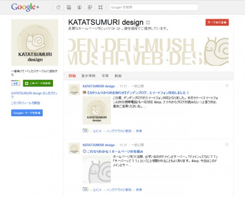Click the blue Google+ ページを作成 button
Viewport: 245px width, 197px height.
[27, 113]
